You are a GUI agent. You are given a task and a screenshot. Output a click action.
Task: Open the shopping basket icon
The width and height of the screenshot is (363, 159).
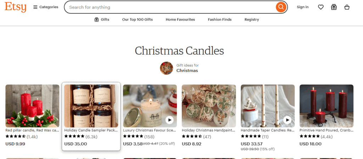[x=347, y=7]
